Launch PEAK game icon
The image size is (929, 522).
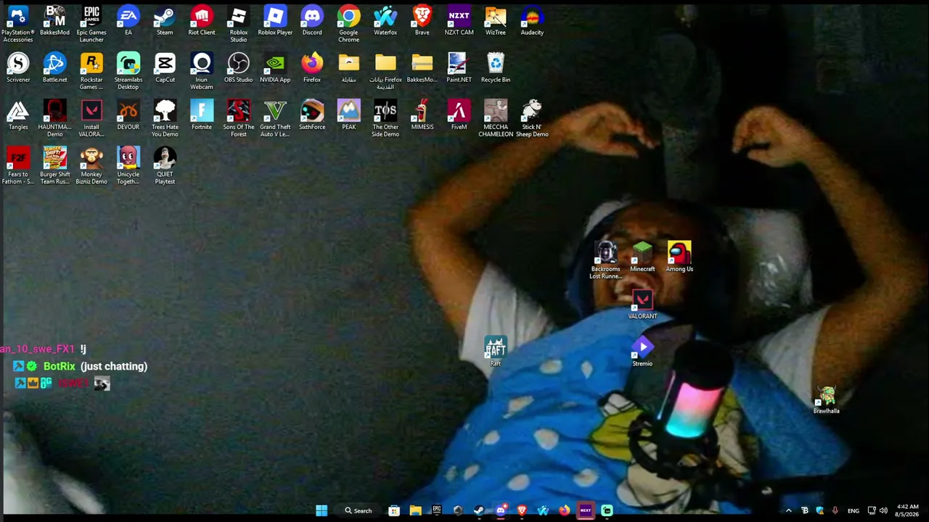pyautogui.click(x=348, y=115)
